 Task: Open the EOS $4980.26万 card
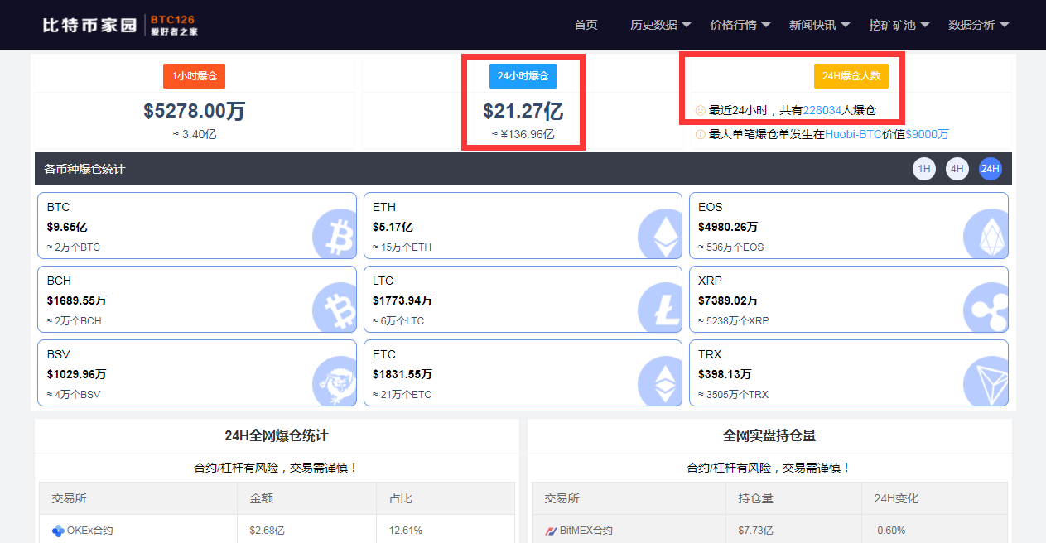[x=849, y=226]
